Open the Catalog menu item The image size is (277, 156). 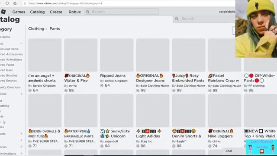(37, 12)
